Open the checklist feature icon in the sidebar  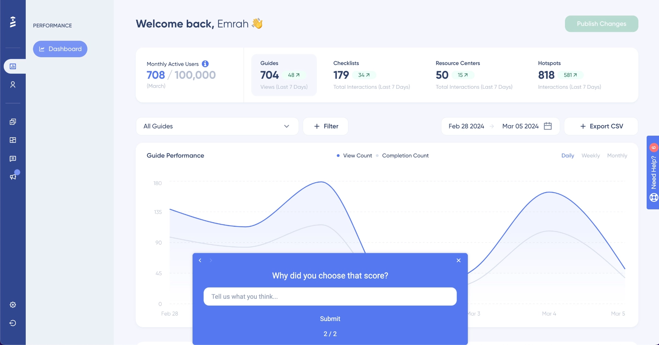(x=13, y=122)
